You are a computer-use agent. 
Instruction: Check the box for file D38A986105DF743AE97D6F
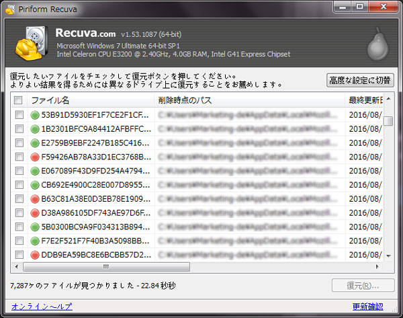click(x=19, y=212)
